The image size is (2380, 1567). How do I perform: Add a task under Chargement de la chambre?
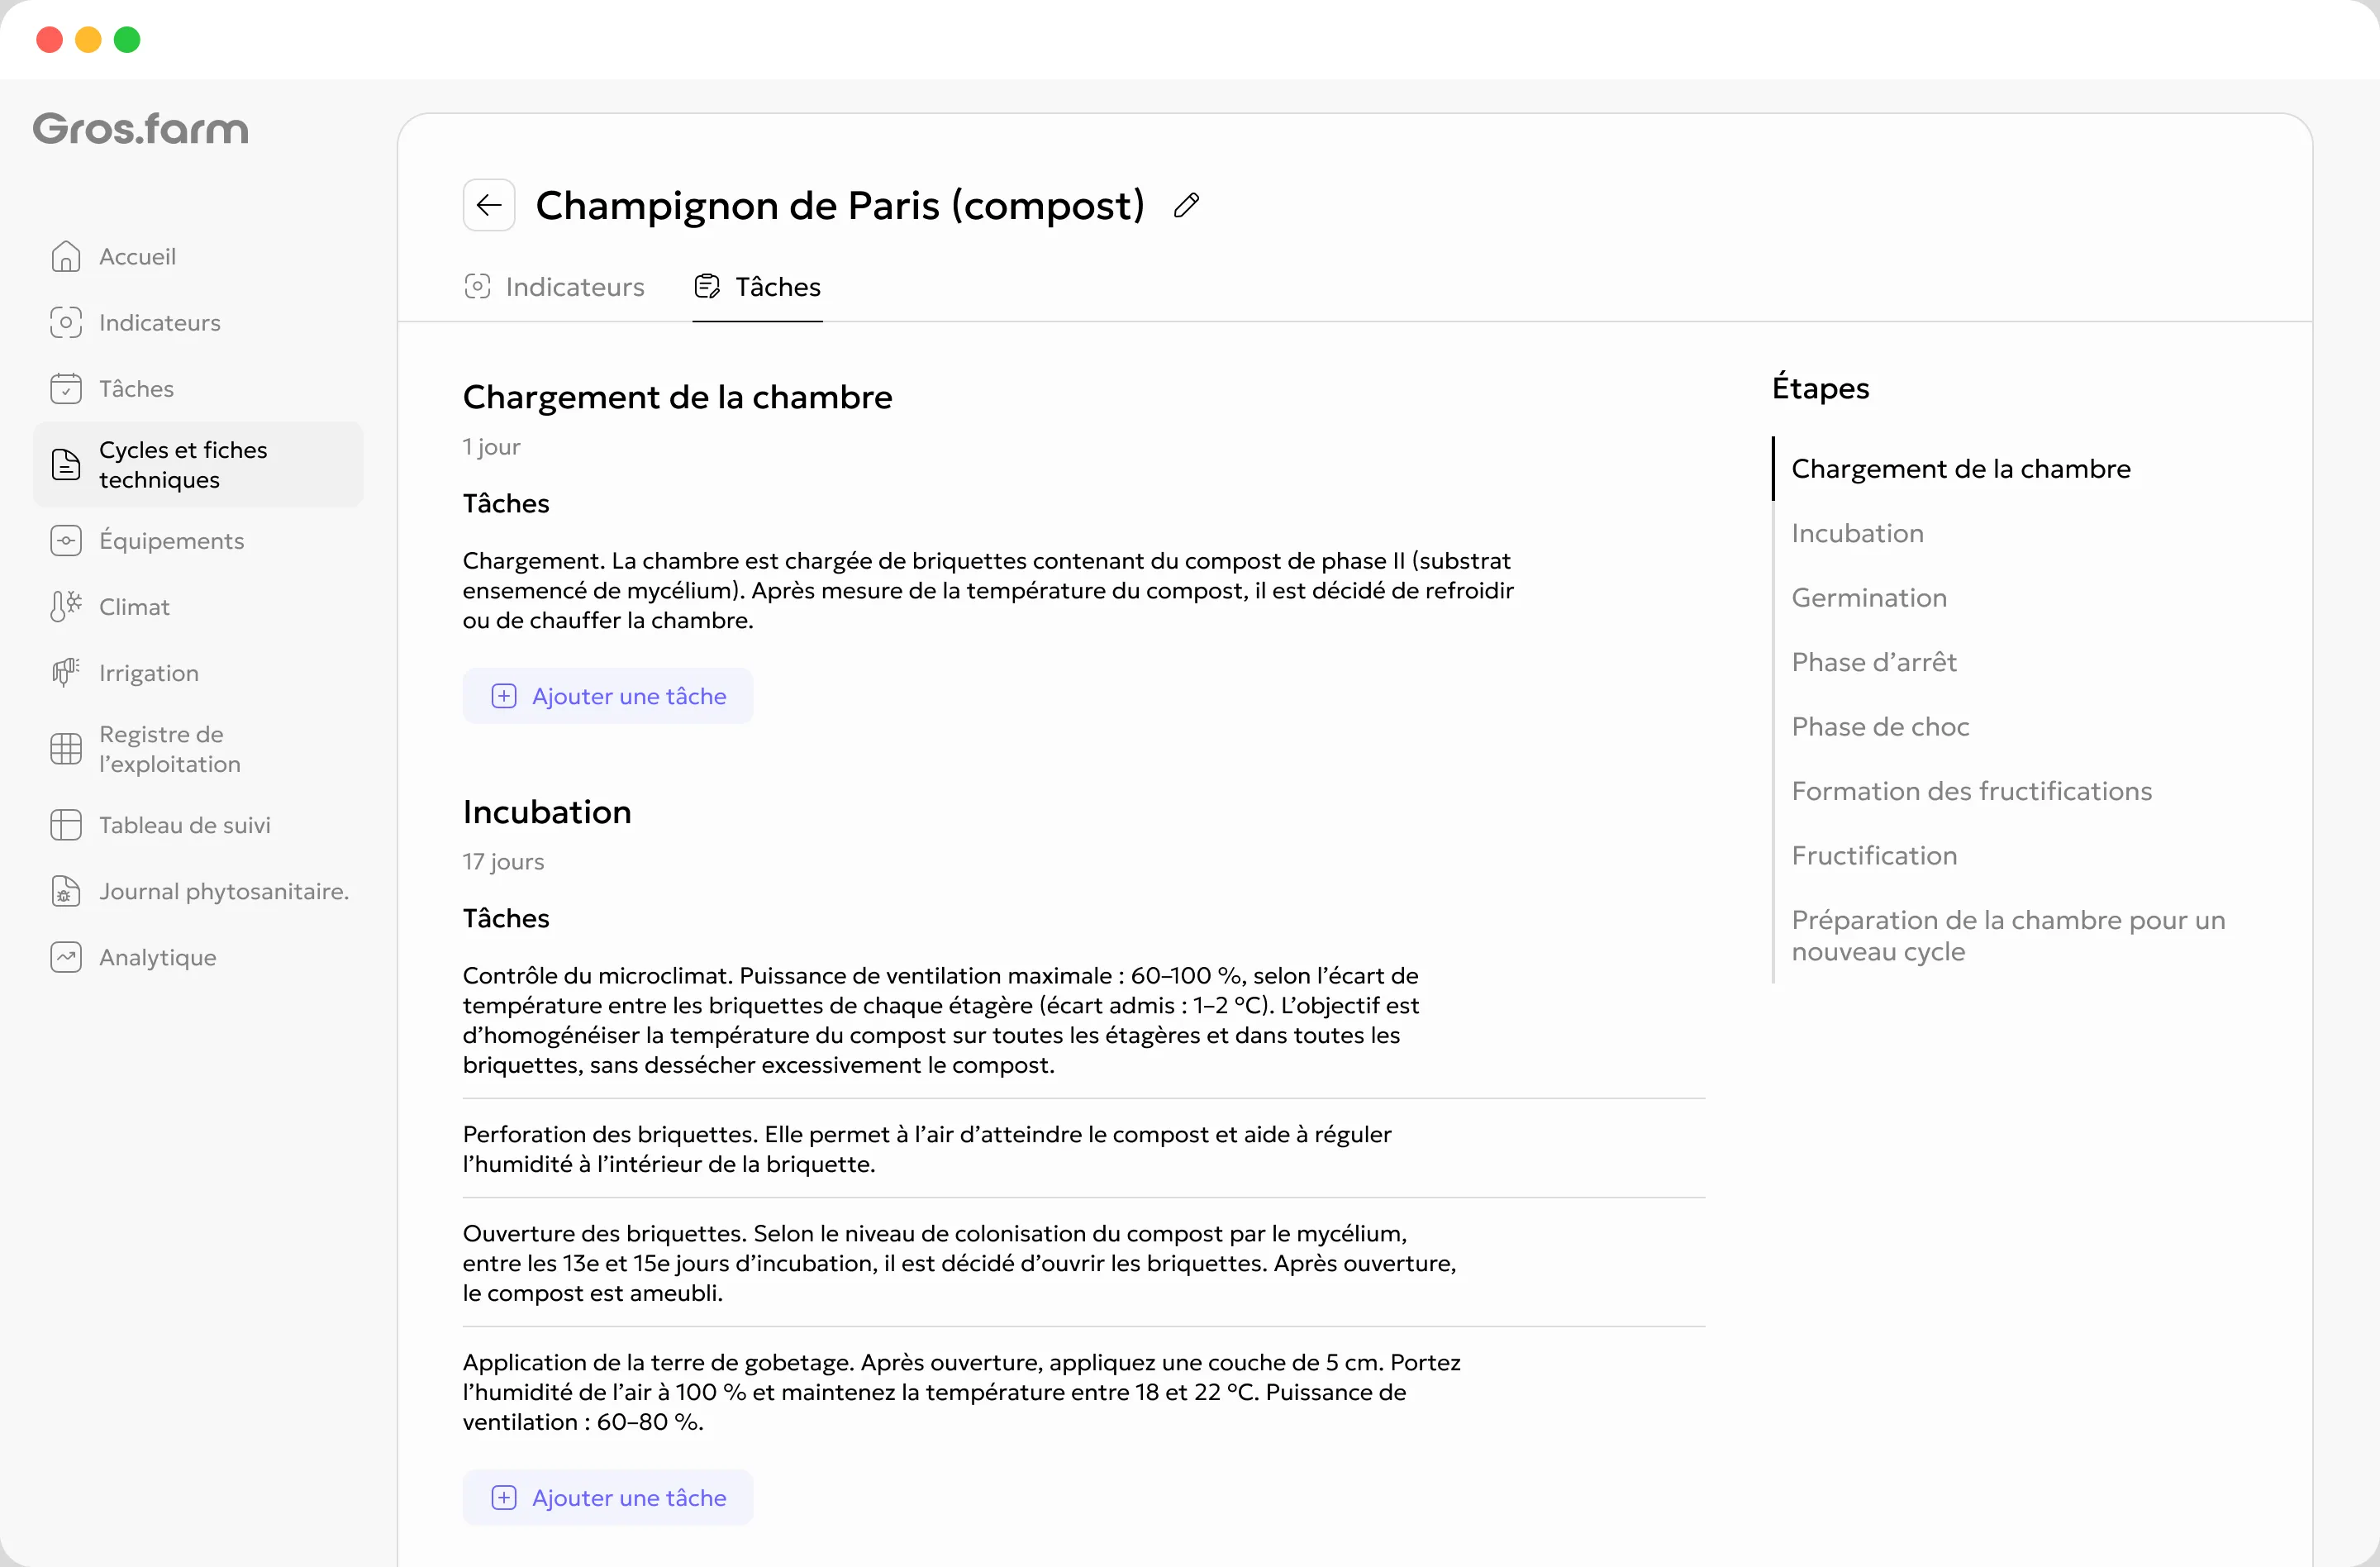click(x=608, y=696)
